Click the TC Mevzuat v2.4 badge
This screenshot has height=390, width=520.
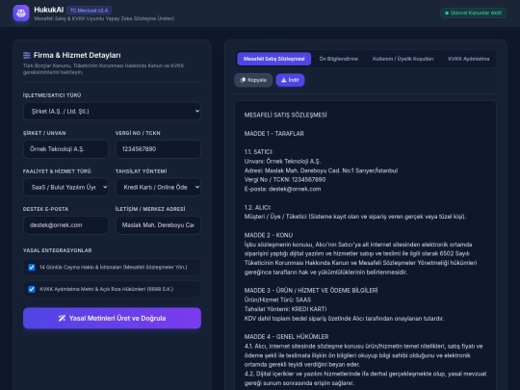[89, 11]
